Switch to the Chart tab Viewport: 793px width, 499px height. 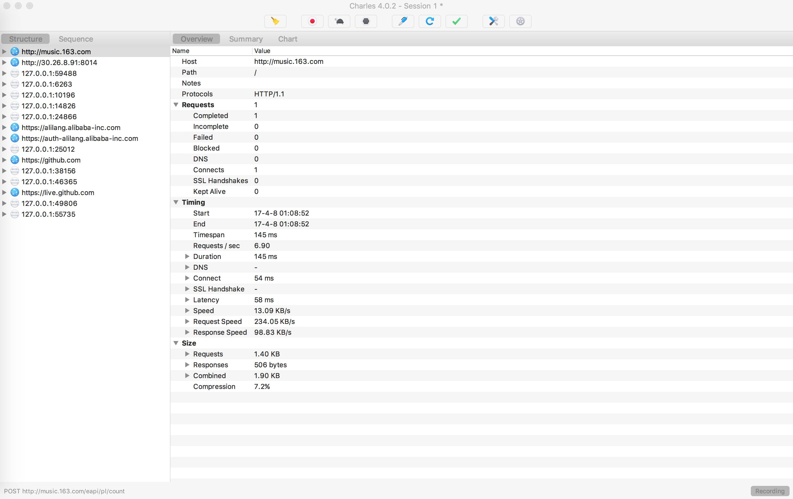click(x=288, y=39)
